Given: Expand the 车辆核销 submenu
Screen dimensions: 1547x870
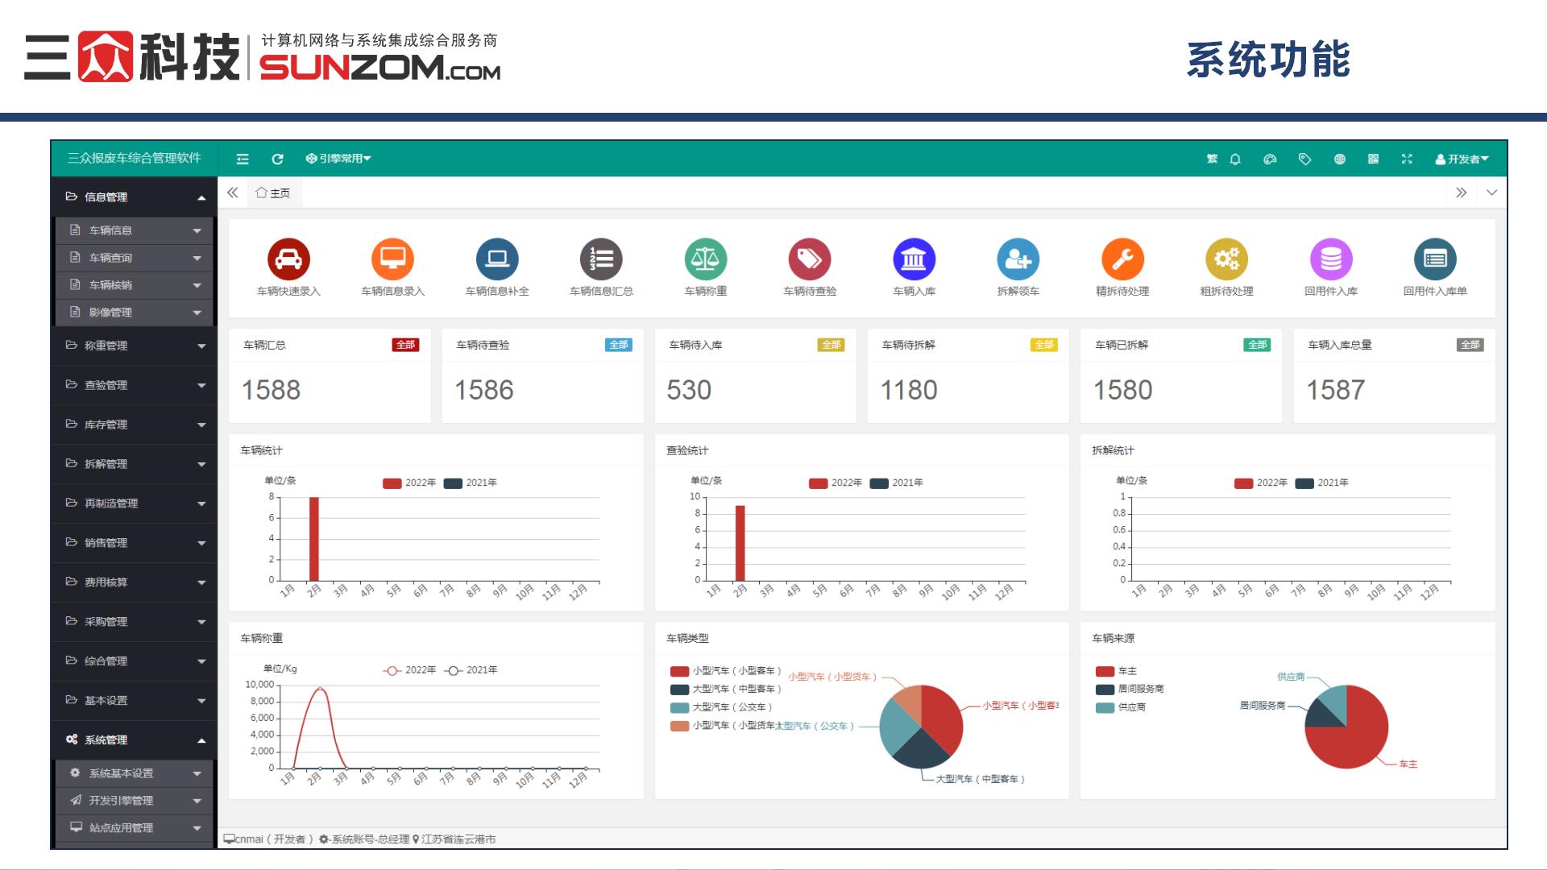Looking at the screenshot, I should pos(135,285).
